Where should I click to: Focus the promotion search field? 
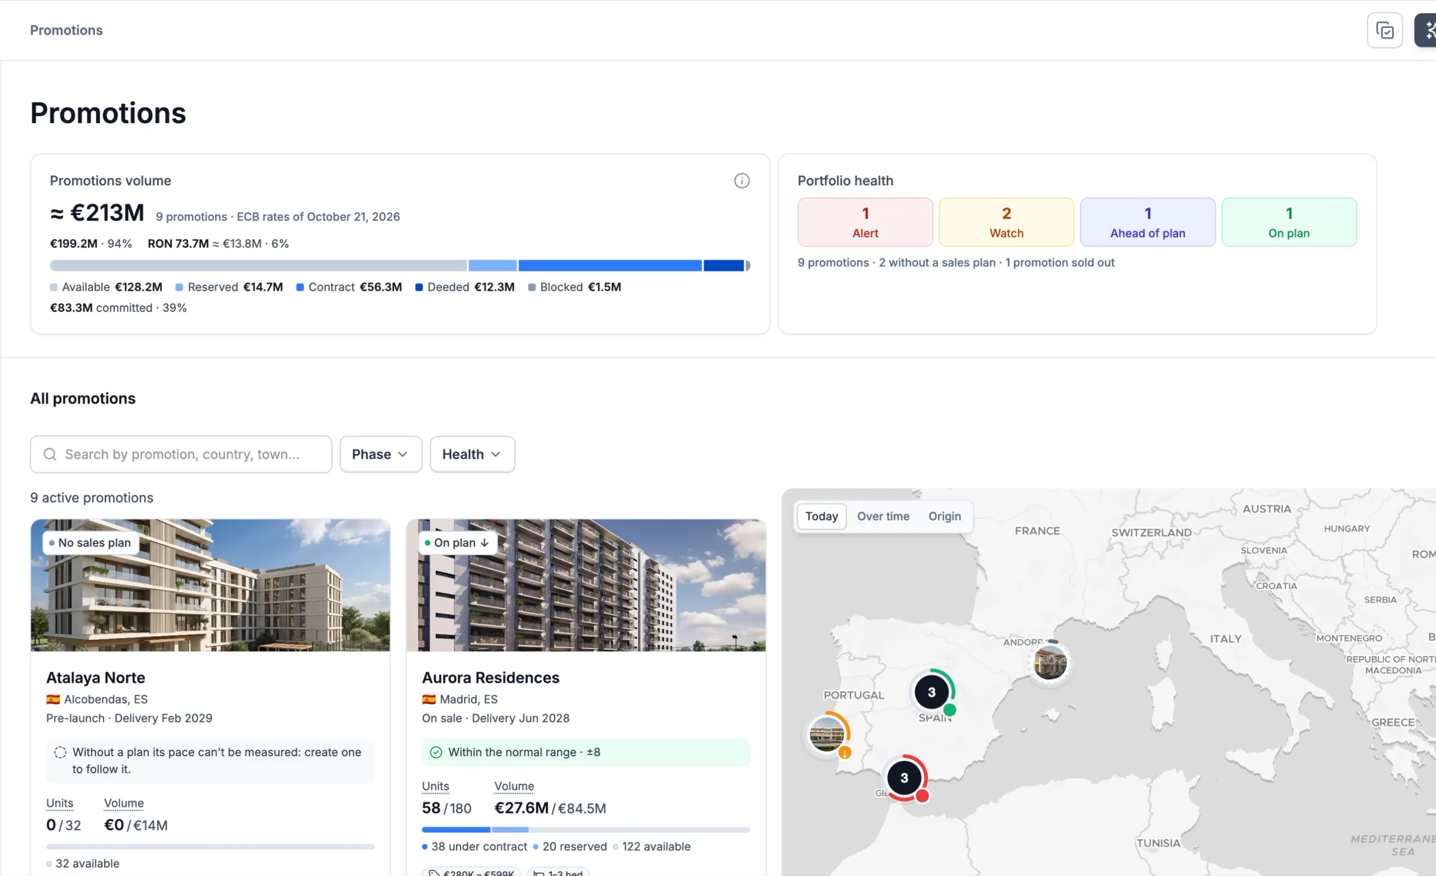181,454
